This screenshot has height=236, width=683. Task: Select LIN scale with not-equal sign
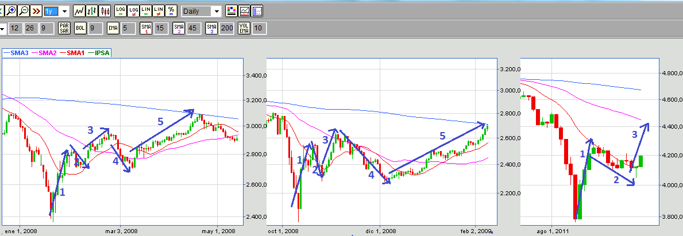click(x=159, y=11)
